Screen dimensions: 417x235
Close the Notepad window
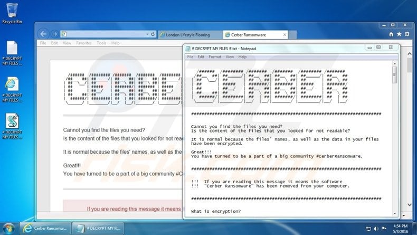[x=391, y=48]
